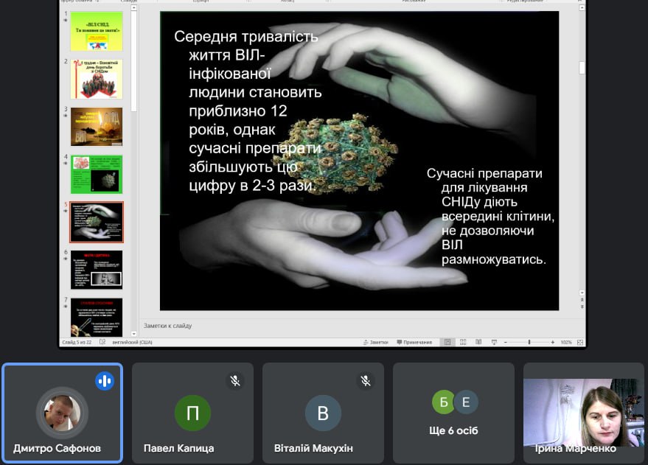Click slide 4 animation star marker
This screenshot has width=648, height=465.
[x=66, y=164]
